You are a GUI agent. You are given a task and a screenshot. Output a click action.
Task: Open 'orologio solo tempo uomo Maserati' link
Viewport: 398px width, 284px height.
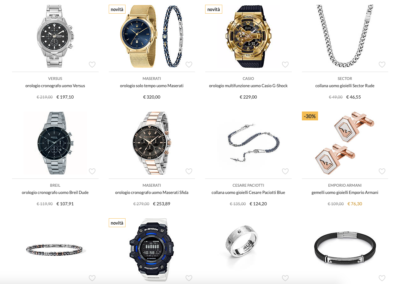click(152, 86)
